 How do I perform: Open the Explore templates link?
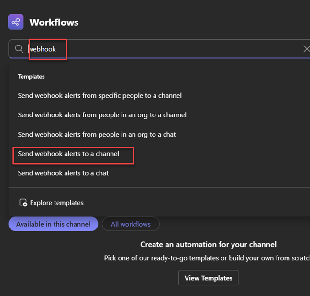pyautogui.click(x=56, y=203)
